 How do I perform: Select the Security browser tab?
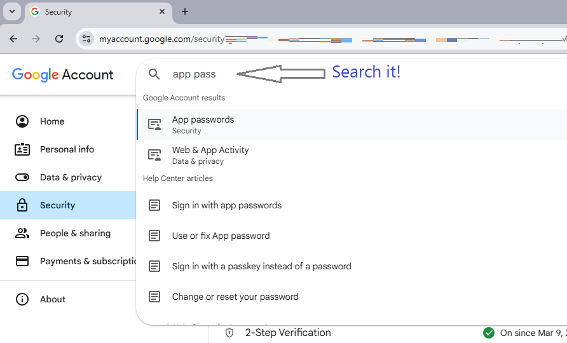pyautogui.click(x=98, y=12)
